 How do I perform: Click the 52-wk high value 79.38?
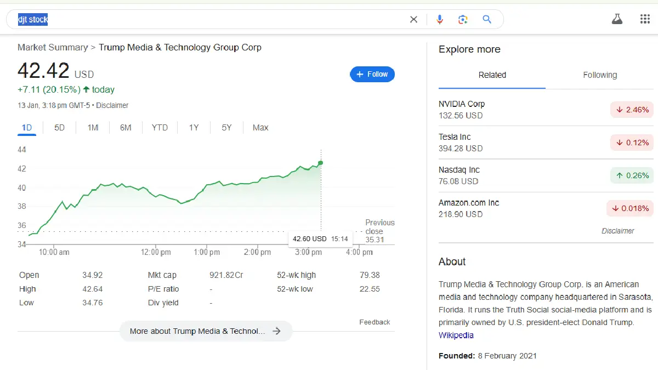(x=370, y=275)
